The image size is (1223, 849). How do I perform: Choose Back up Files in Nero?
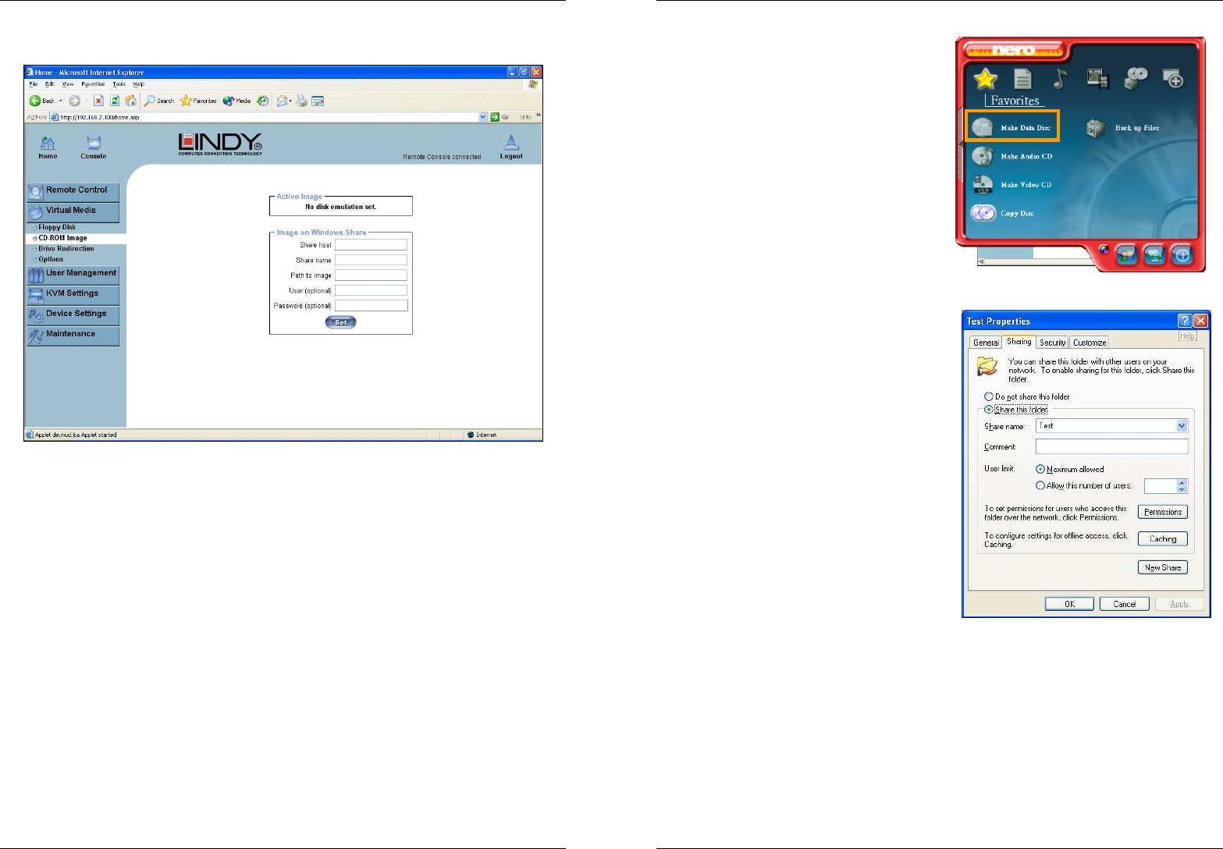pos(1123,128)
